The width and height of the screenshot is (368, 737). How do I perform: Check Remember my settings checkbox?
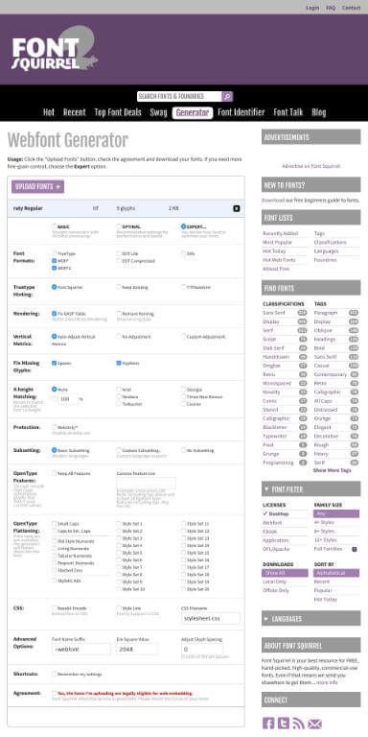(x=55, y=674)
